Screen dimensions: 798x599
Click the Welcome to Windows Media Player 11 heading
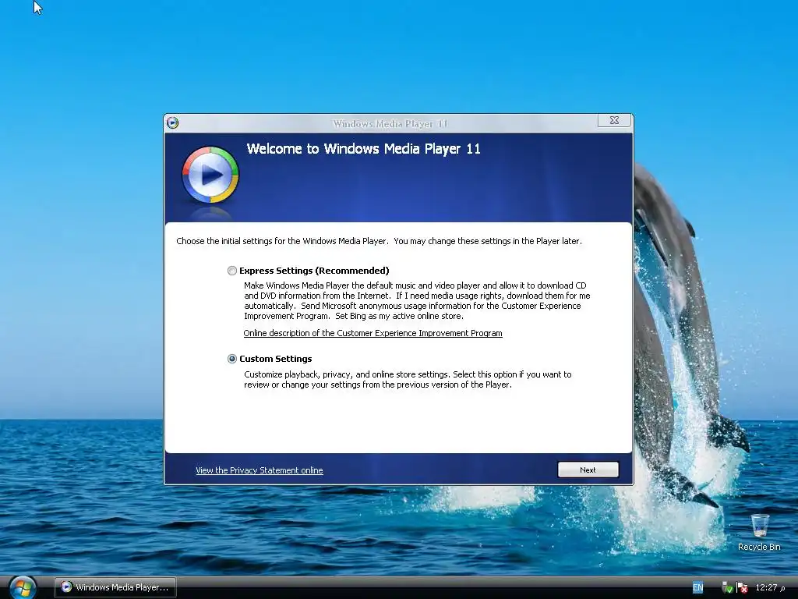click(363, 149)
